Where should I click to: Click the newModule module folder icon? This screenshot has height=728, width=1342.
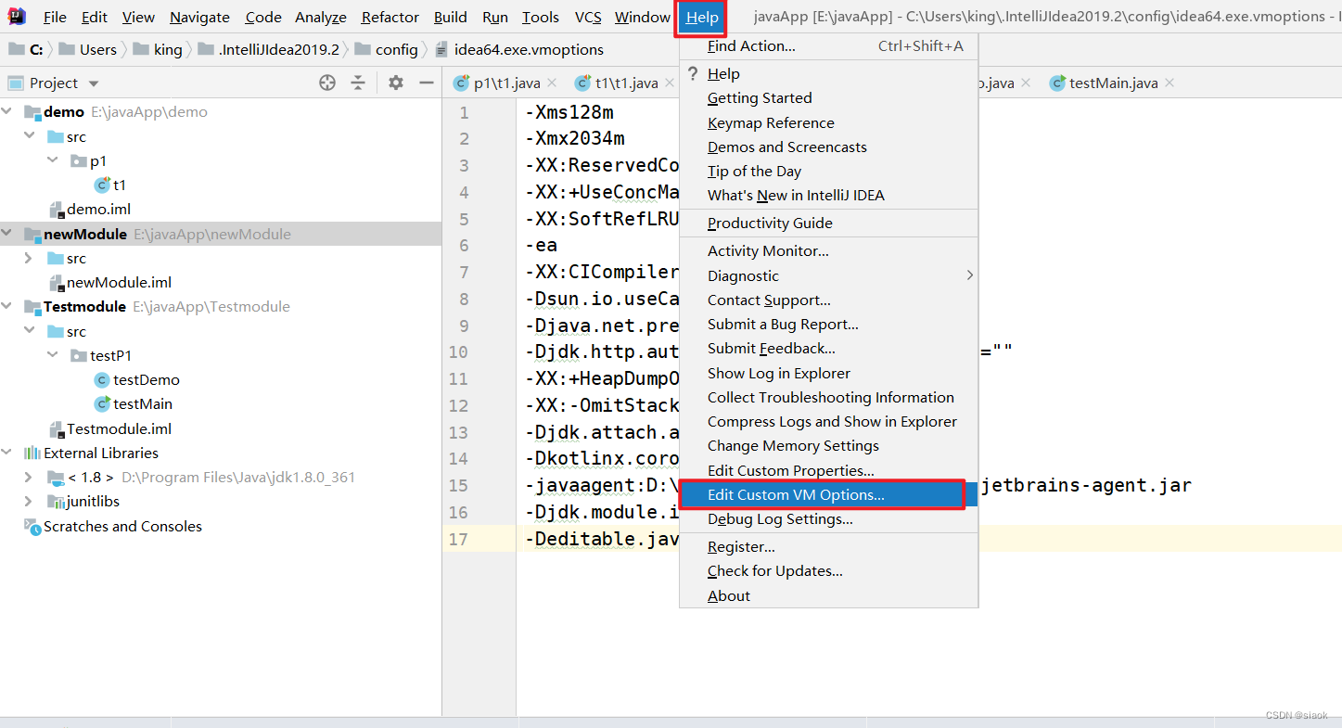(x=32, y=234)
